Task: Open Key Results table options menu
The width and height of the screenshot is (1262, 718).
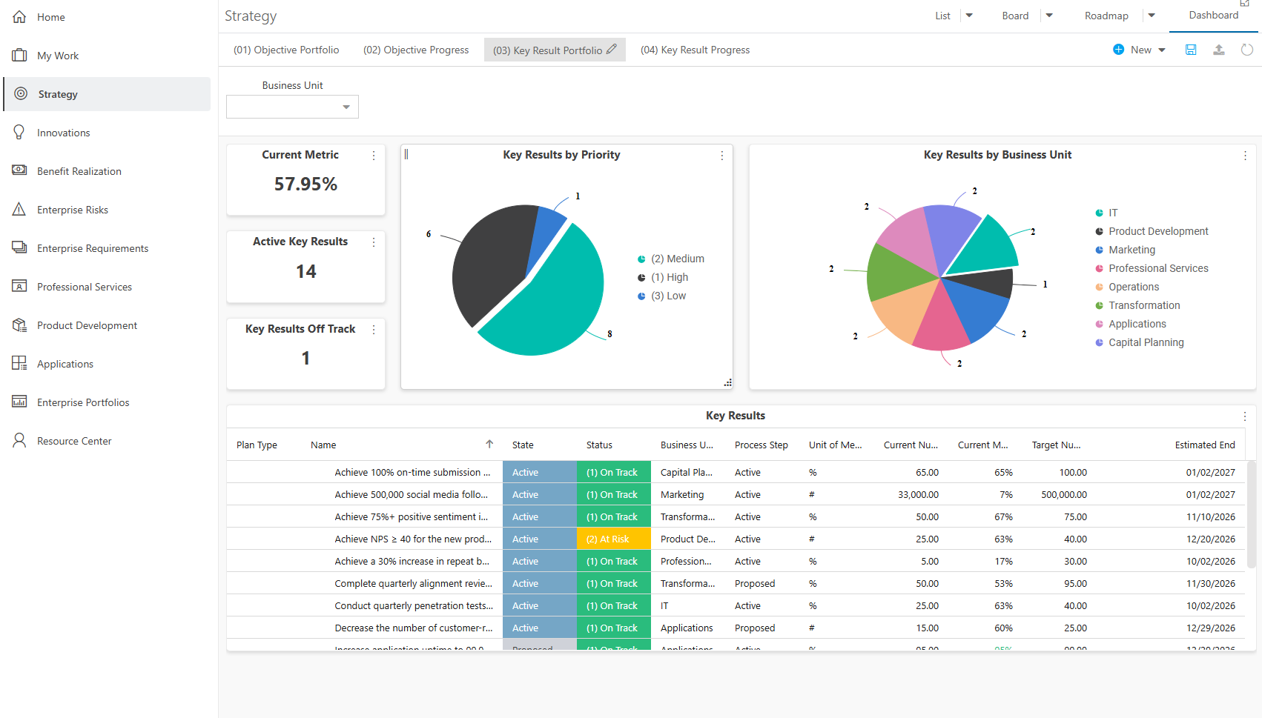Action: click(1245, 416)
